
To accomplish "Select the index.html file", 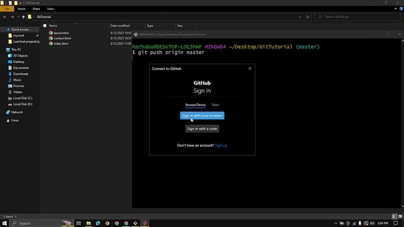I will pyautogui.click(x=61, y=44).
